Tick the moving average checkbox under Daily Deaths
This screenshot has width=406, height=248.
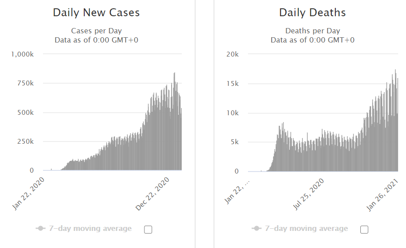pyautogui.click(x=364, y=229)
